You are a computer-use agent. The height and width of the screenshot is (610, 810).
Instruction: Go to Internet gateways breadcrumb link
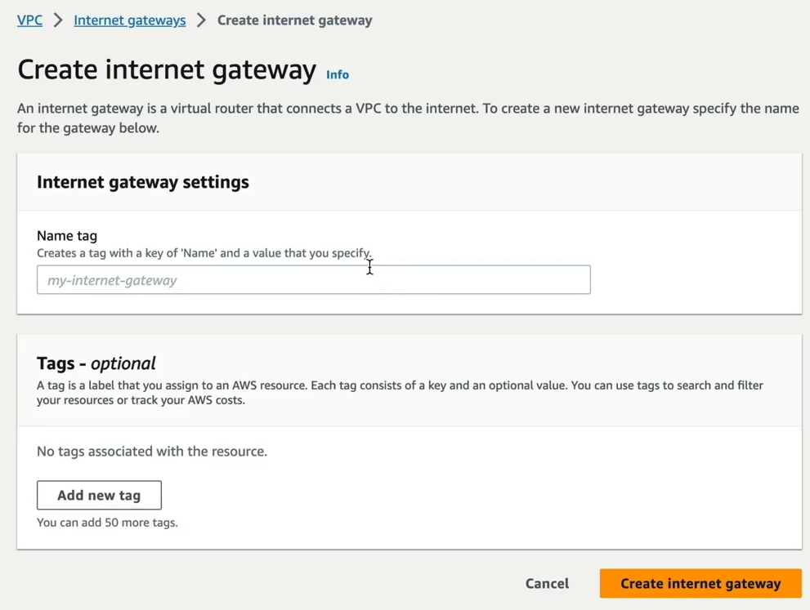click(x=130, y=20)
